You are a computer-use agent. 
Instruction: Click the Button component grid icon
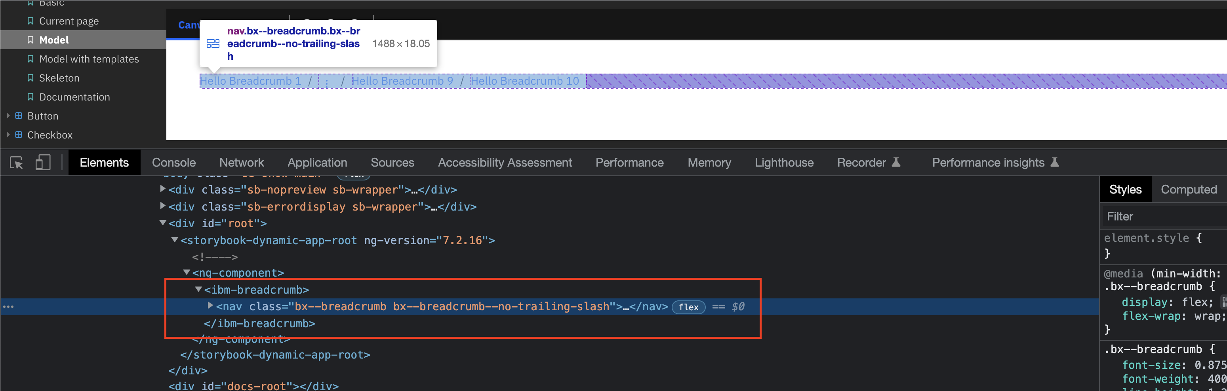tap(19, 116)
